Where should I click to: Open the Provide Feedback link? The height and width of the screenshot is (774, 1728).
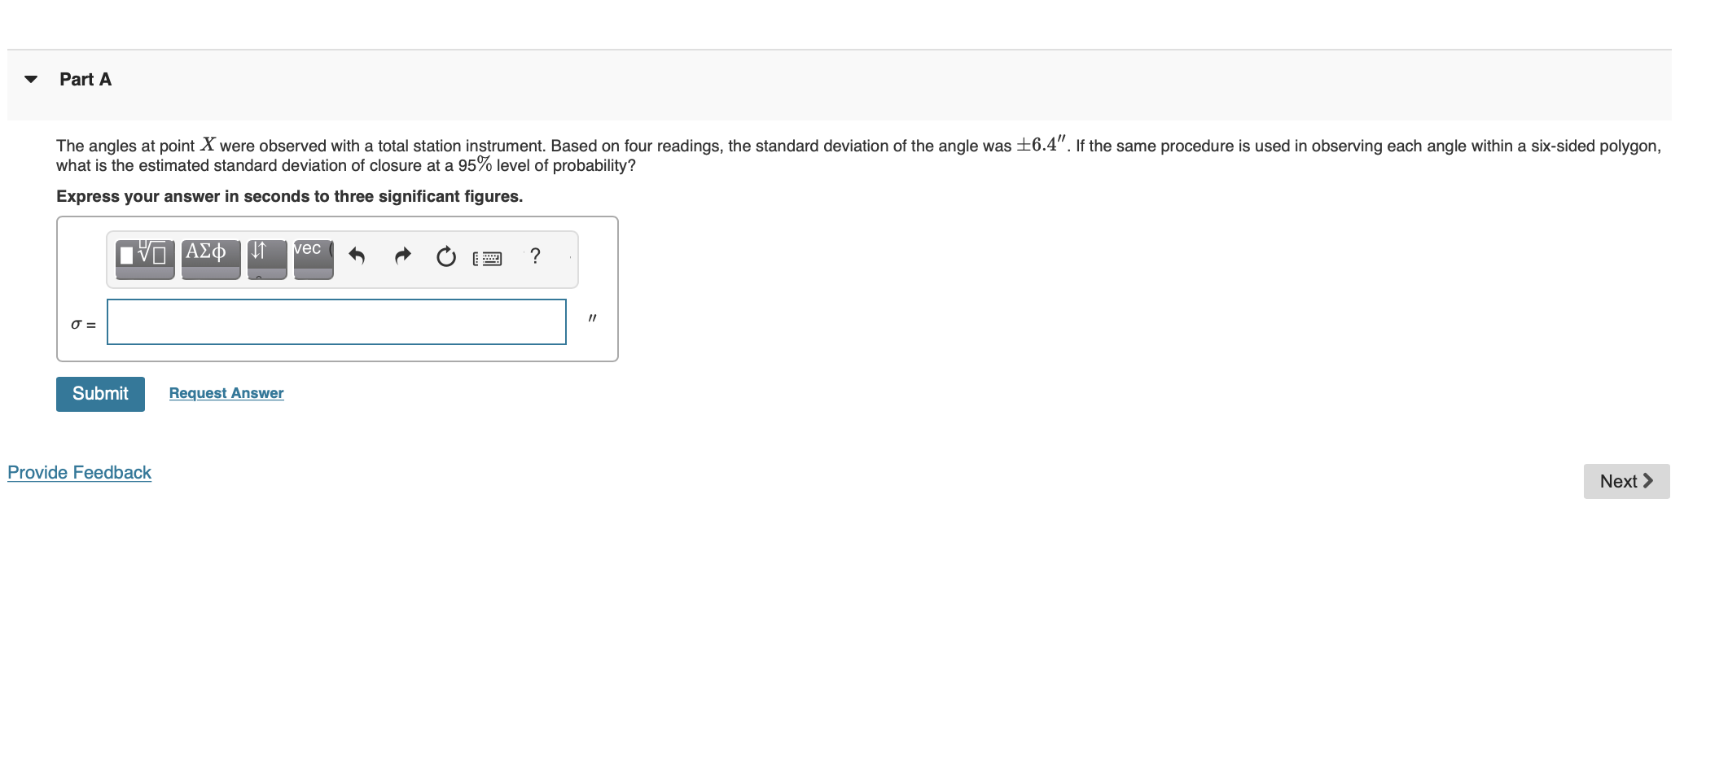click(79, 472)
